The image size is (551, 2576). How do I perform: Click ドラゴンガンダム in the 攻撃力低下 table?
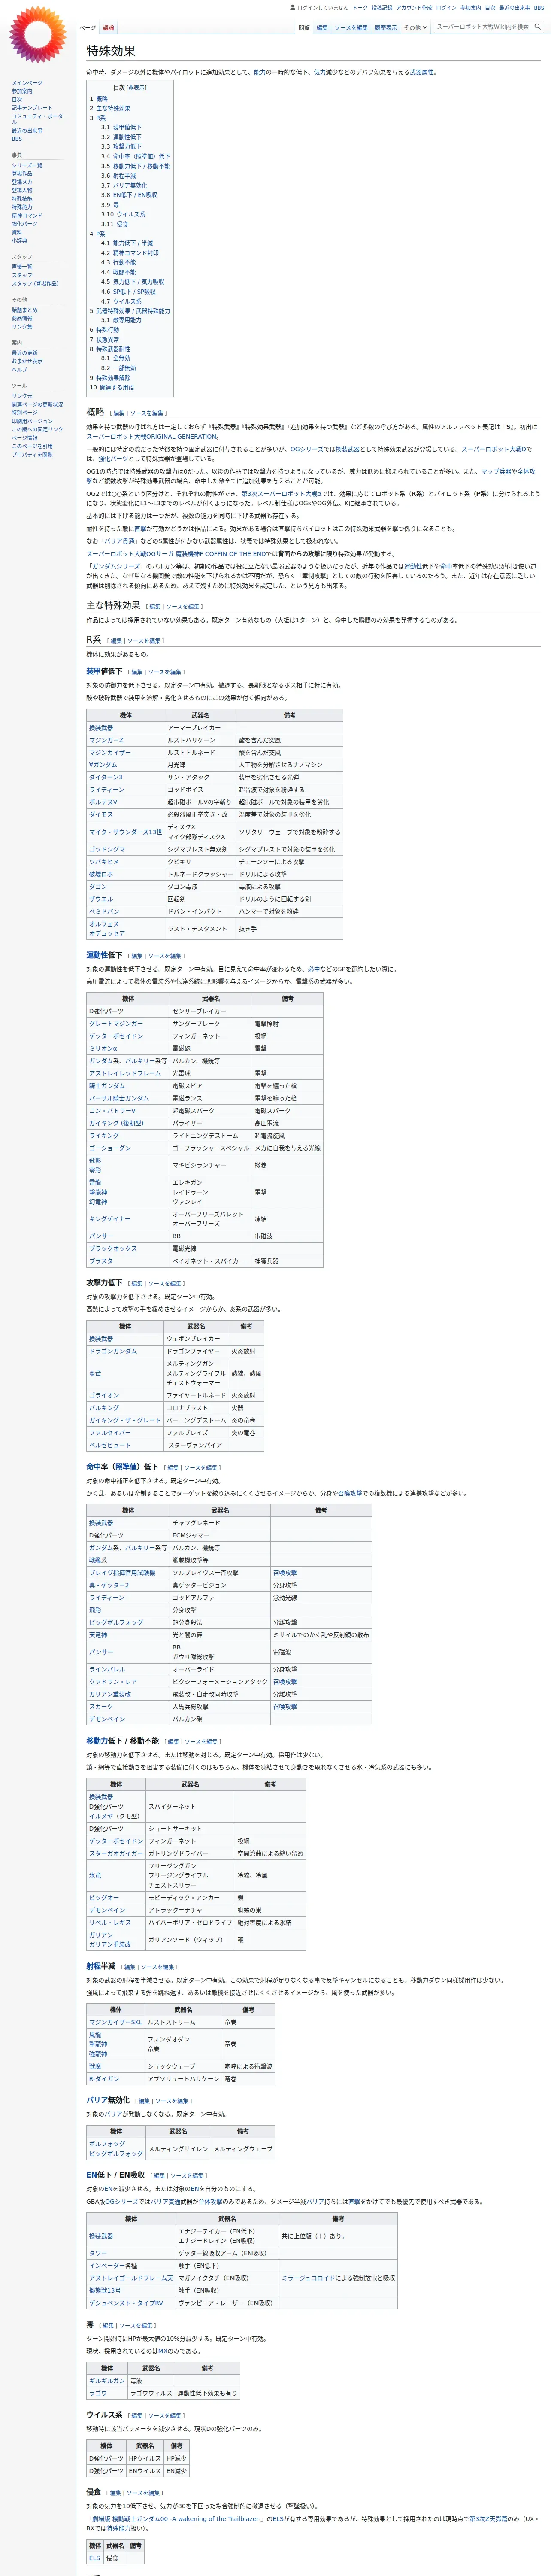pos(113,1351)
